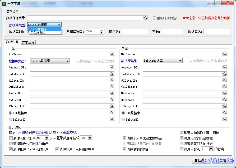The width and height of the screenshot is (236, 168).
Task: Click browse icon for 数据保存目录 field
Action: (x=146, y=18)
